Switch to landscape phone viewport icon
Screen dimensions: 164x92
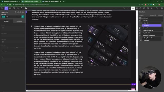click(x=18, y=8)
